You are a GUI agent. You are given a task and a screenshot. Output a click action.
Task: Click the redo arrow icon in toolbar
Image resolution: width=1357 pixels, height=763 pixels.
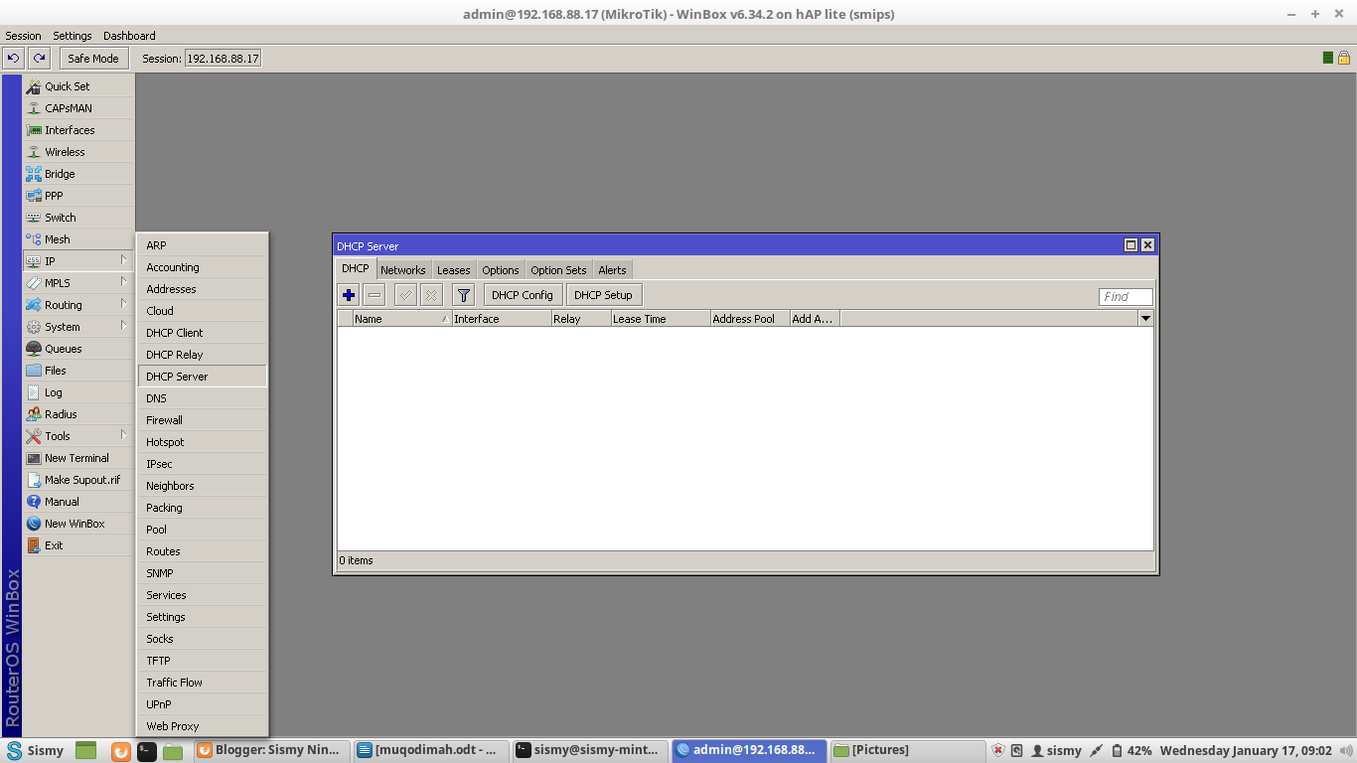pyautogui.click(x=39, y=59)
